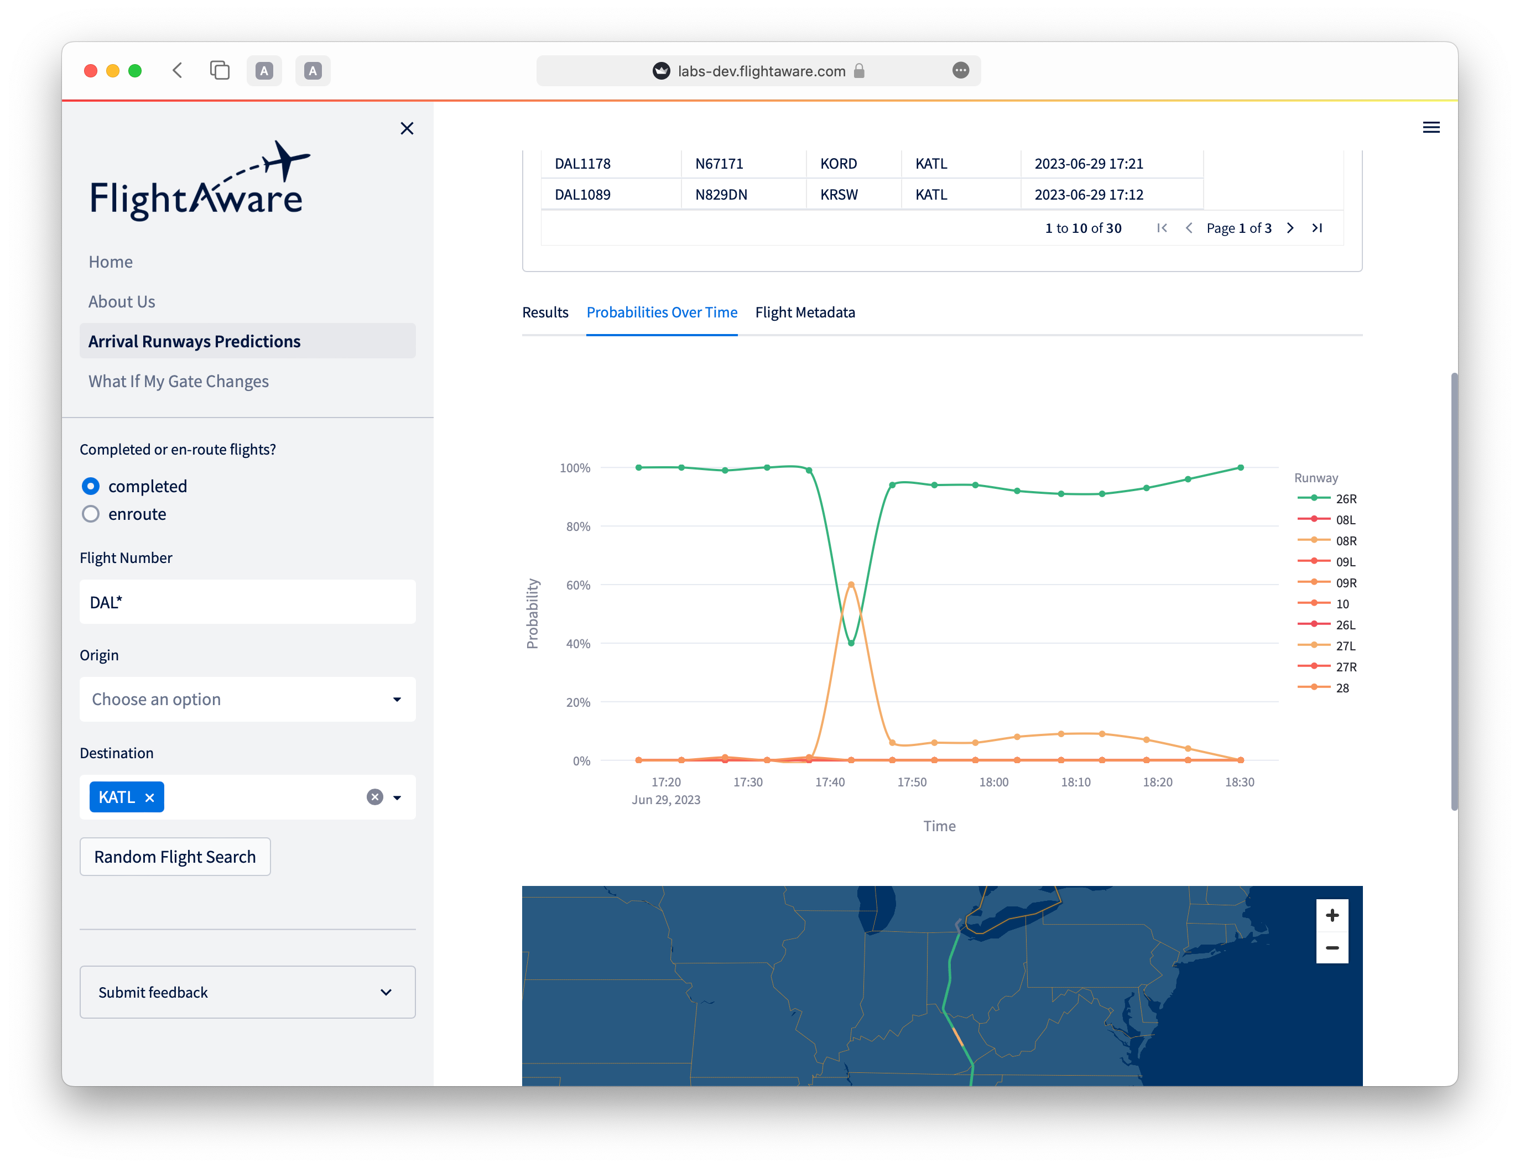
Task: Click the first 'A' extension icon
Action: pyautogui.click(x=264, y=70)
